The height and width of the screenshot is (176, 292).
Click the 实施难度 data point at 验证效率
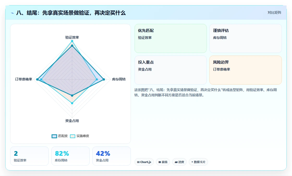click(x=72, y=41)
